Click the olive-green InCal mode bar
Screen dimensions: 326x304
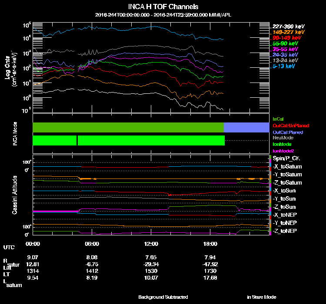click(128, 127)
